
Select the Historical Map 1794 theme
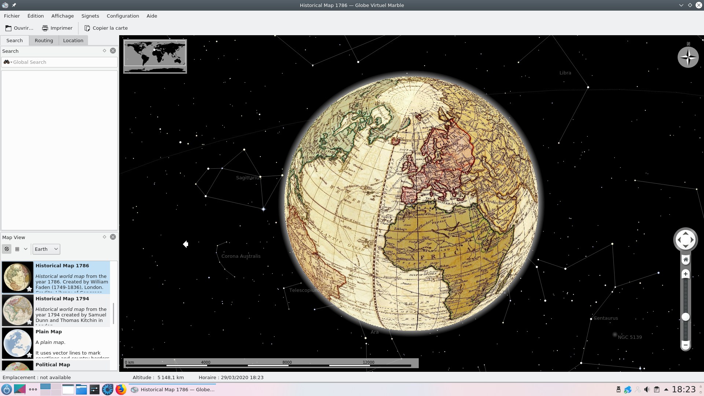pyautogui.click(x=56, y=311)
